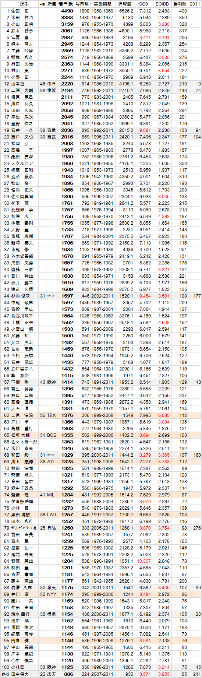Click red SO9 value 10.307
This screenshot has height=678, width=202.
143,561
